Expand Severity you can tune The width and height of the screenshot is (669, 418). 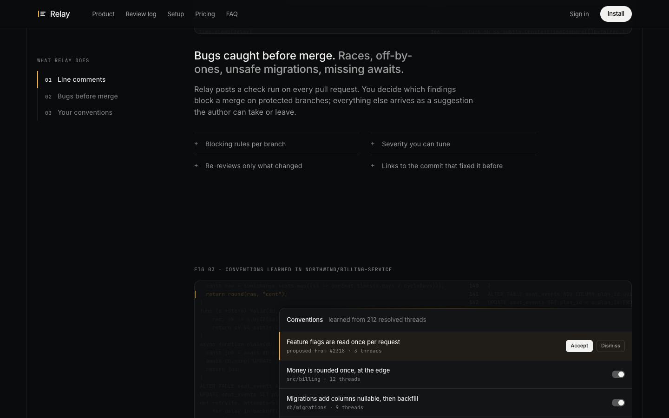(x=453, y=144)
